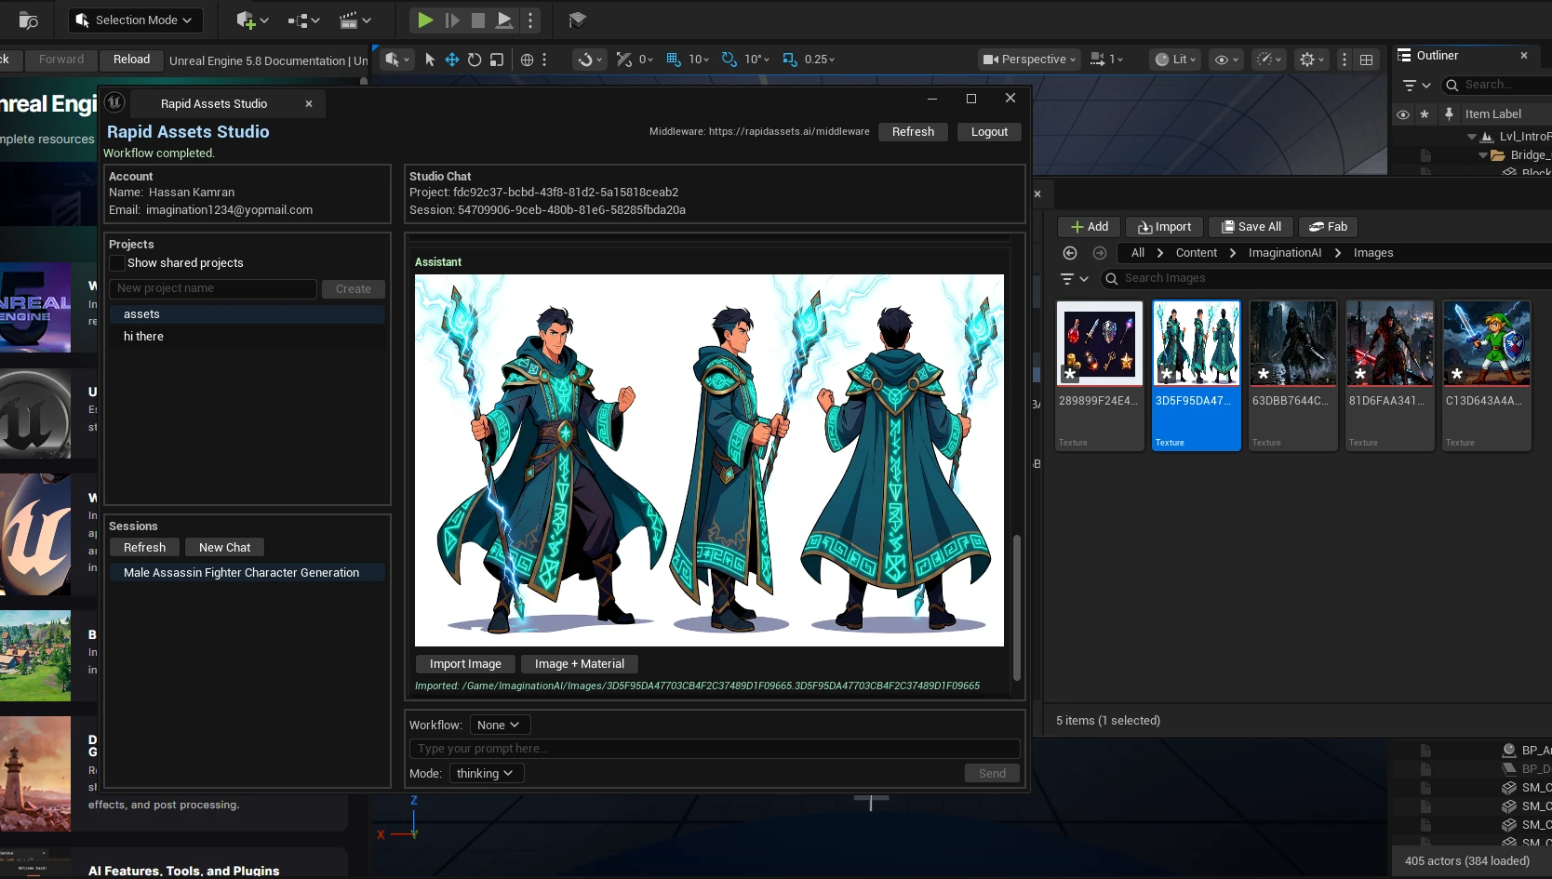Toggle grid location snapping icon
The image size is (1552, 879).
point(674,60)
